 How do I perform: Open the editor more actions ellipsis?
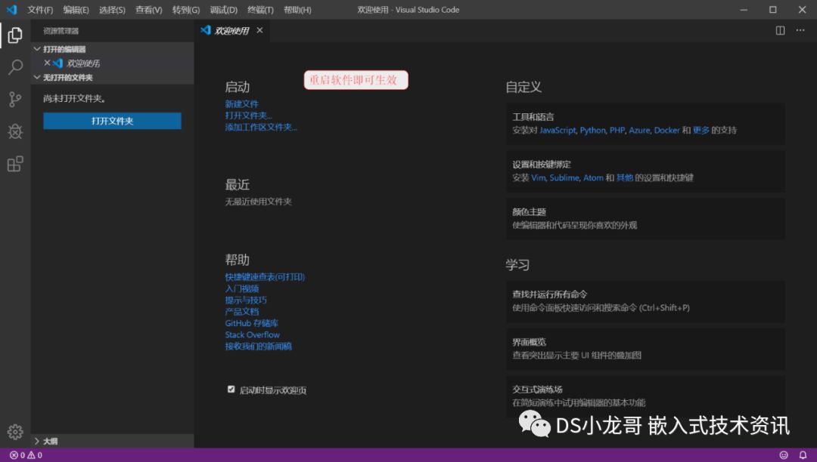(x=800, y=31)
